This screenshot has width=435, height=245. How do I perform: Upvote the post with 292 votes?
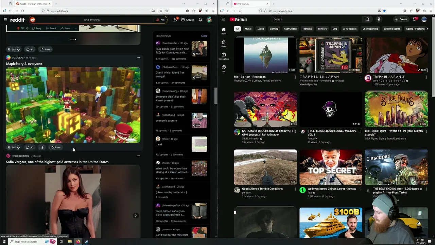(x=9, y=49)
